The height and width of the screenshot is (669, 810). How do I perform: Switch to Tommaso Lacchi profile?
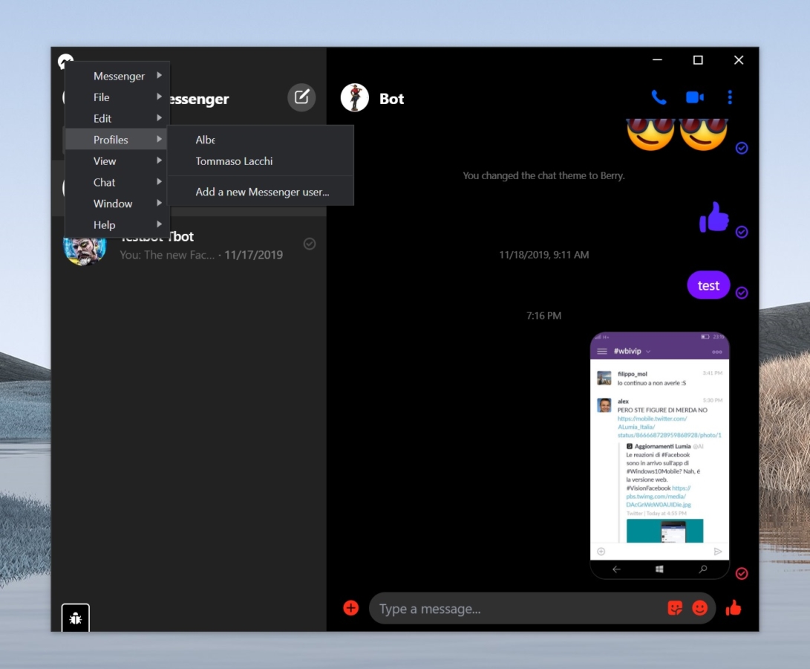[234, 161]
